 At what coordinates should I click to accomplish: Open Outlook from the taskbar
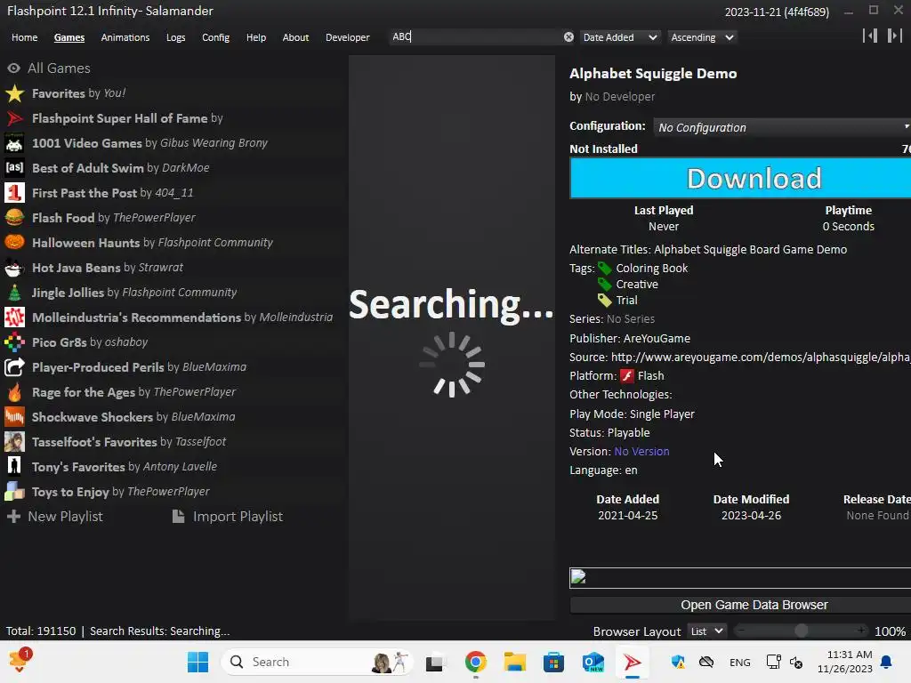coord(593,662)
